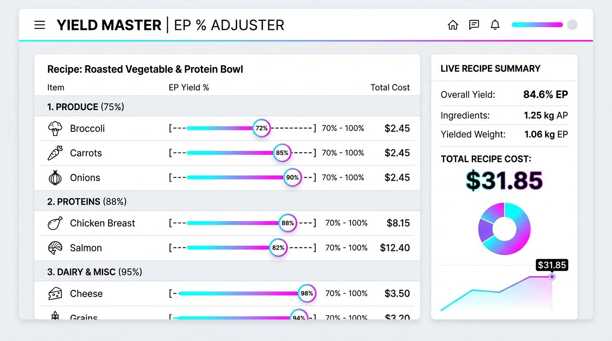Click the Broccoli 72% slider handle
612x341 pixels.
[x=262, y=128]
